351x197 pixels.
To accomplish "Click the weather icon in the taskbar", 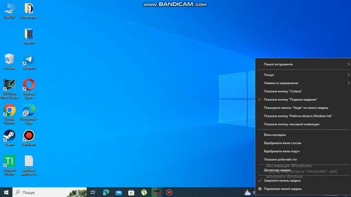I will pyautogui.click(x=247, y=192).
